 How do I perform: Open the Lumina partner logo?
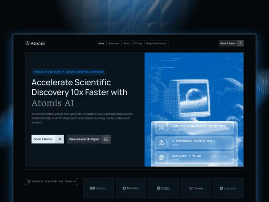tap(228, 188)
